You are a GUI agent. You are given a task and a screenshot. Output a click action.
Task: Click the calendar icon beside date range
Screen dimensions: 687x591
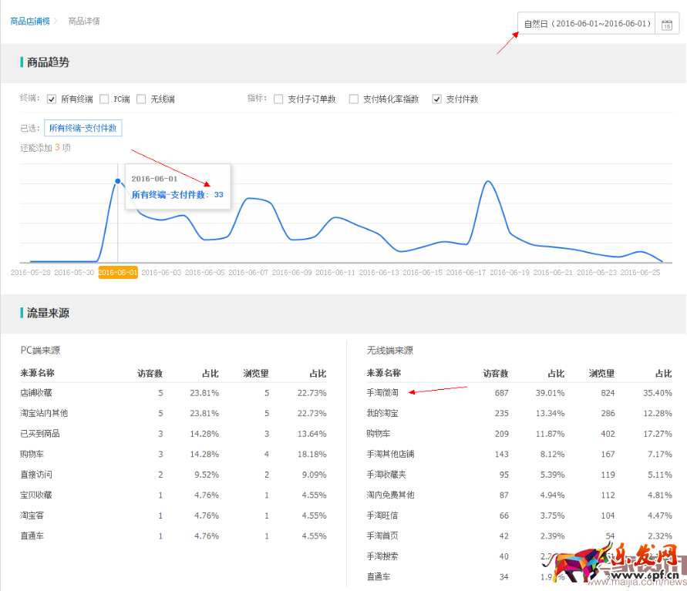(667, 24)
